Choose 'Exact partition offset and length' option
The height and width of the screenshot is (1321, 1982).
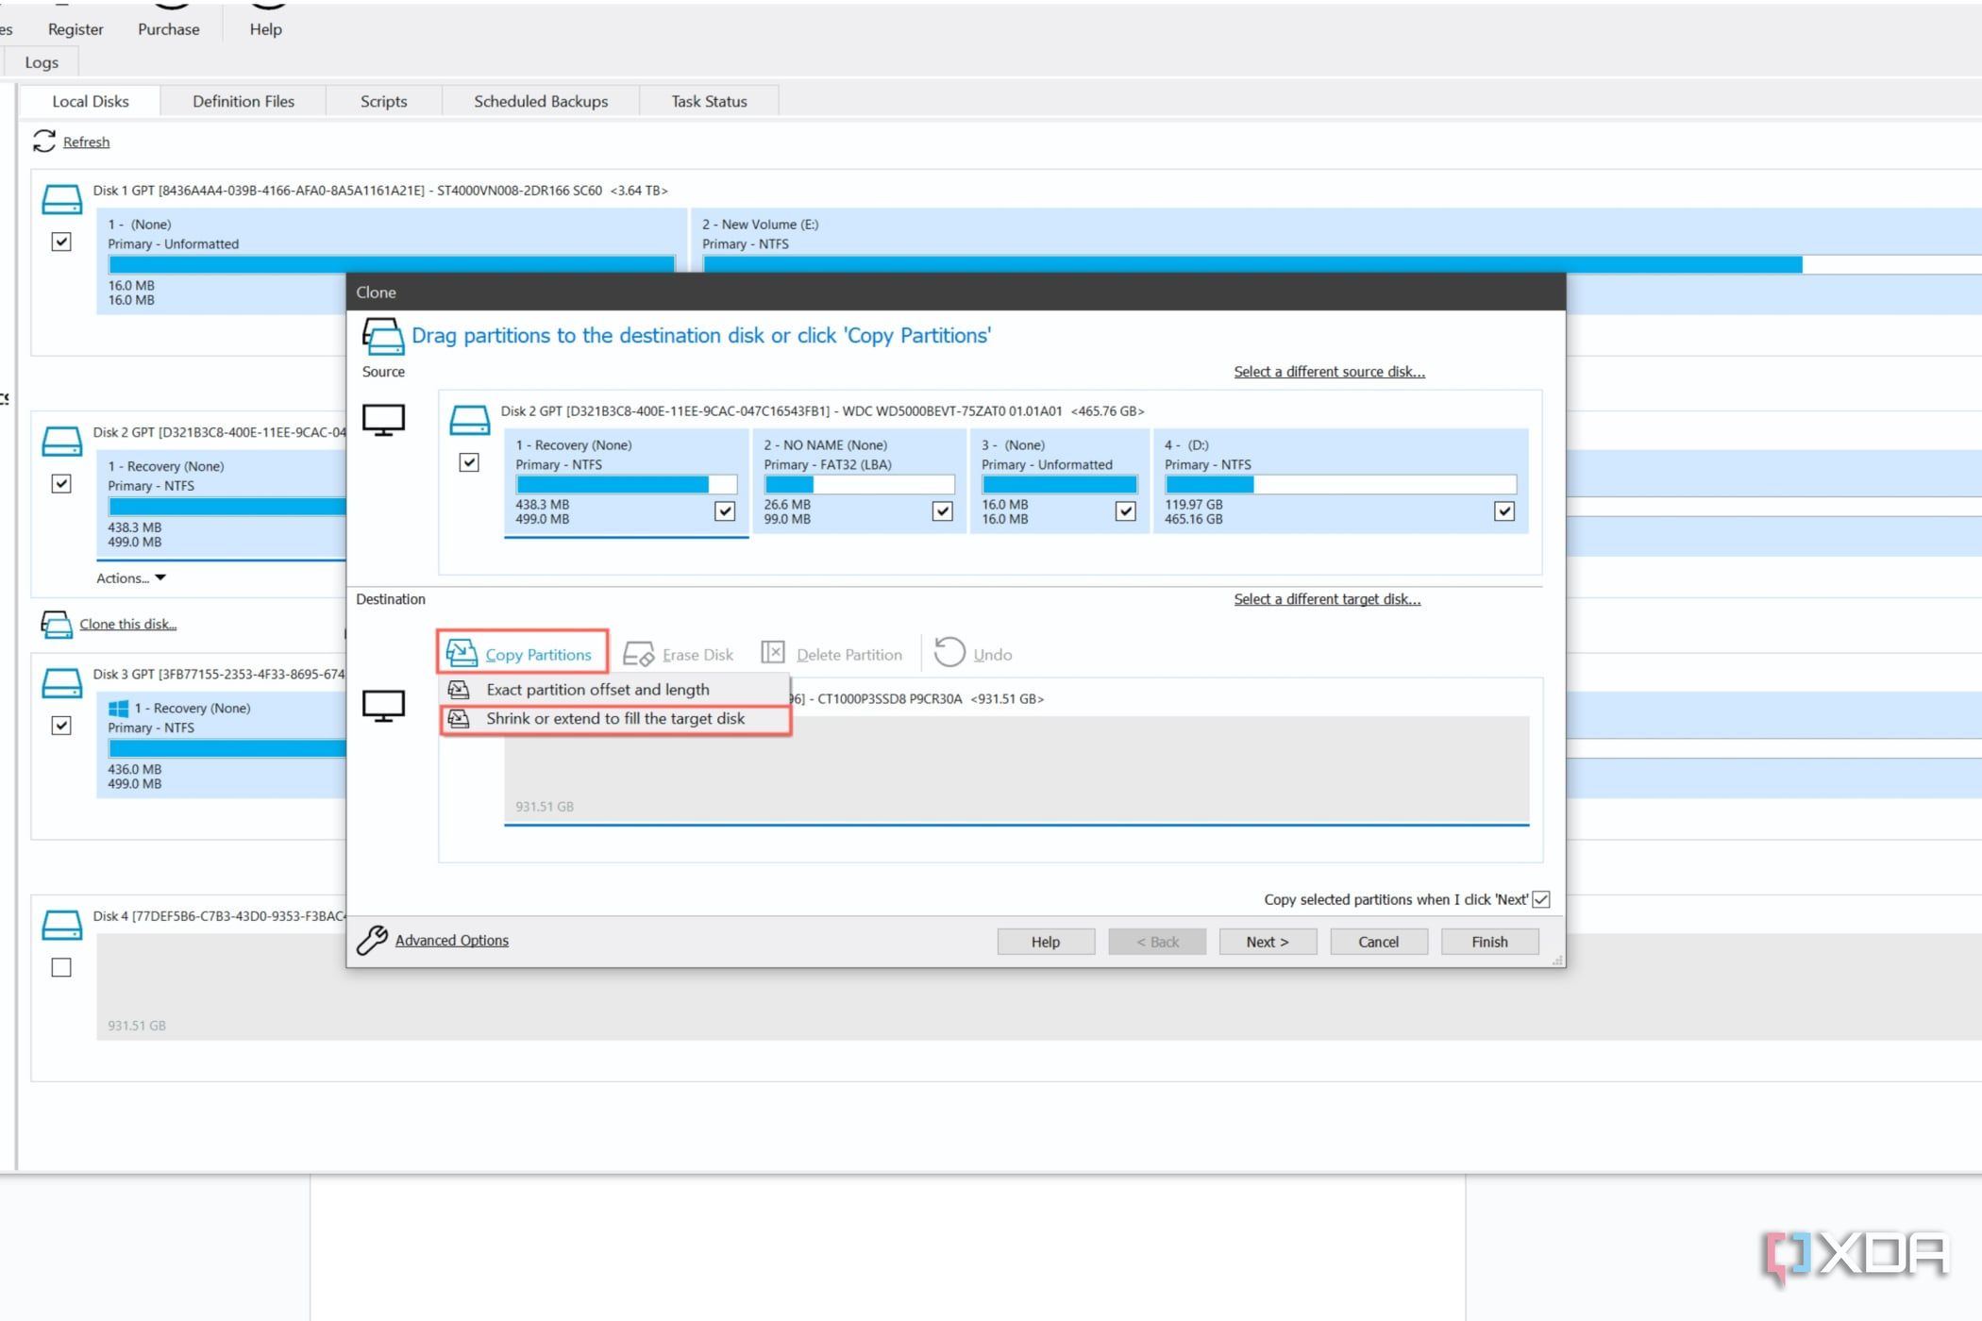point(597,690)
